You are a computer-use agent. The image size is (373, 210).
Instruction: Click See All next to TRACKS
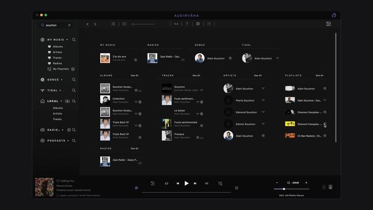(196, 75)
